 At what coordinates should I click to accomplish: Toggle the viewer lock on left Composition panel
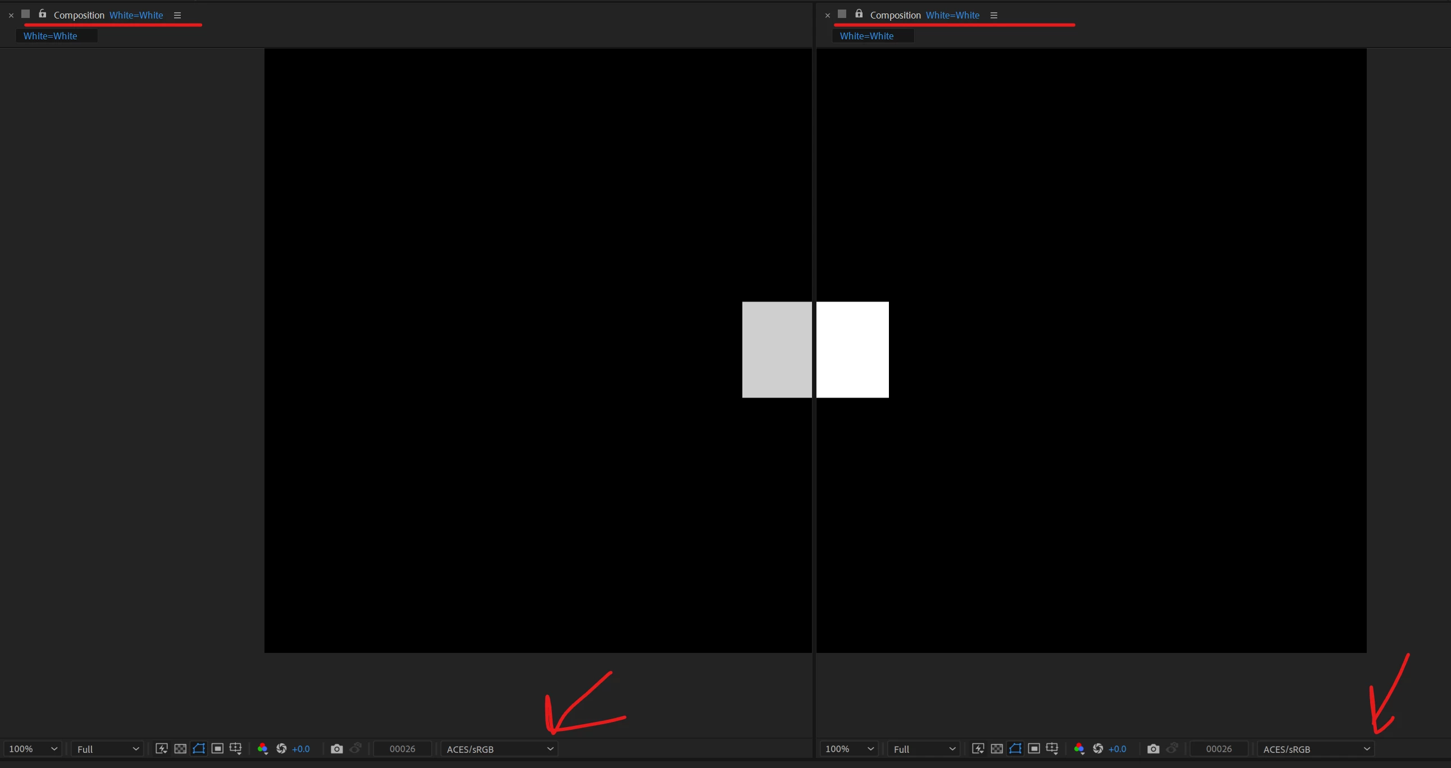coord(42,14)
